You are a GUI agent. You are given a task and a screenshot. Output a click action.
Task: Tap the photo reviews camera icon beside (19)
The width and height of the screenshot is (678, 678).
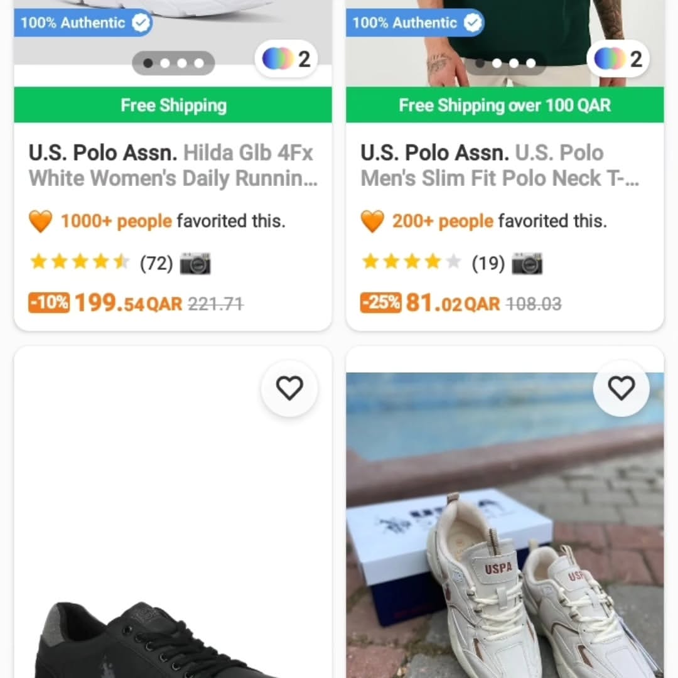tap(527, 264)
